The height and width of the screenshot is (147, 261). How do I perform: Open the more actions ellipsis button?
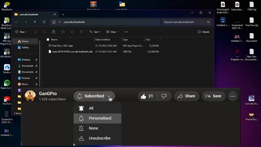(233, 96)
